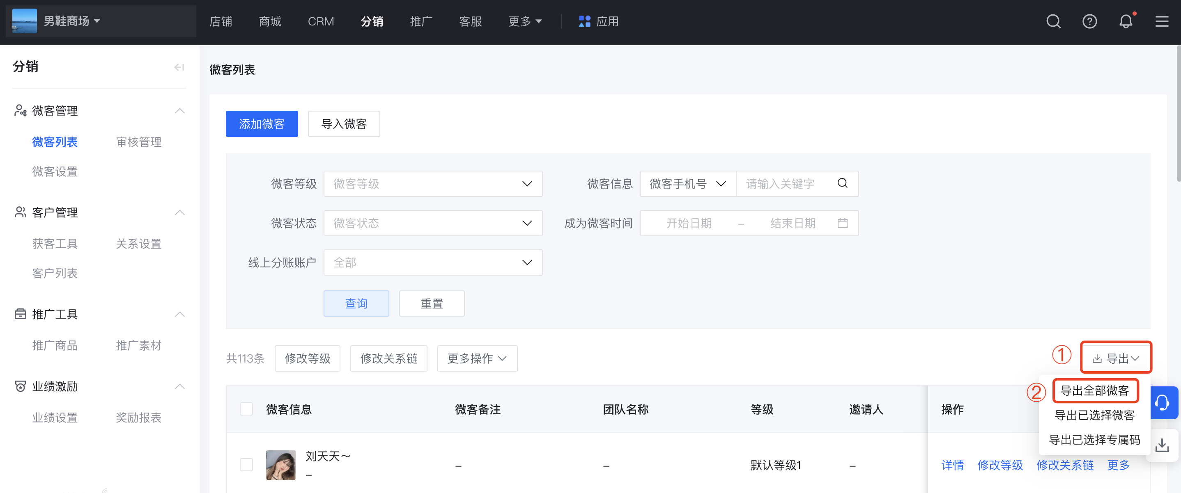
Task: Click the 添加微客 button
Action: point(262,123)
